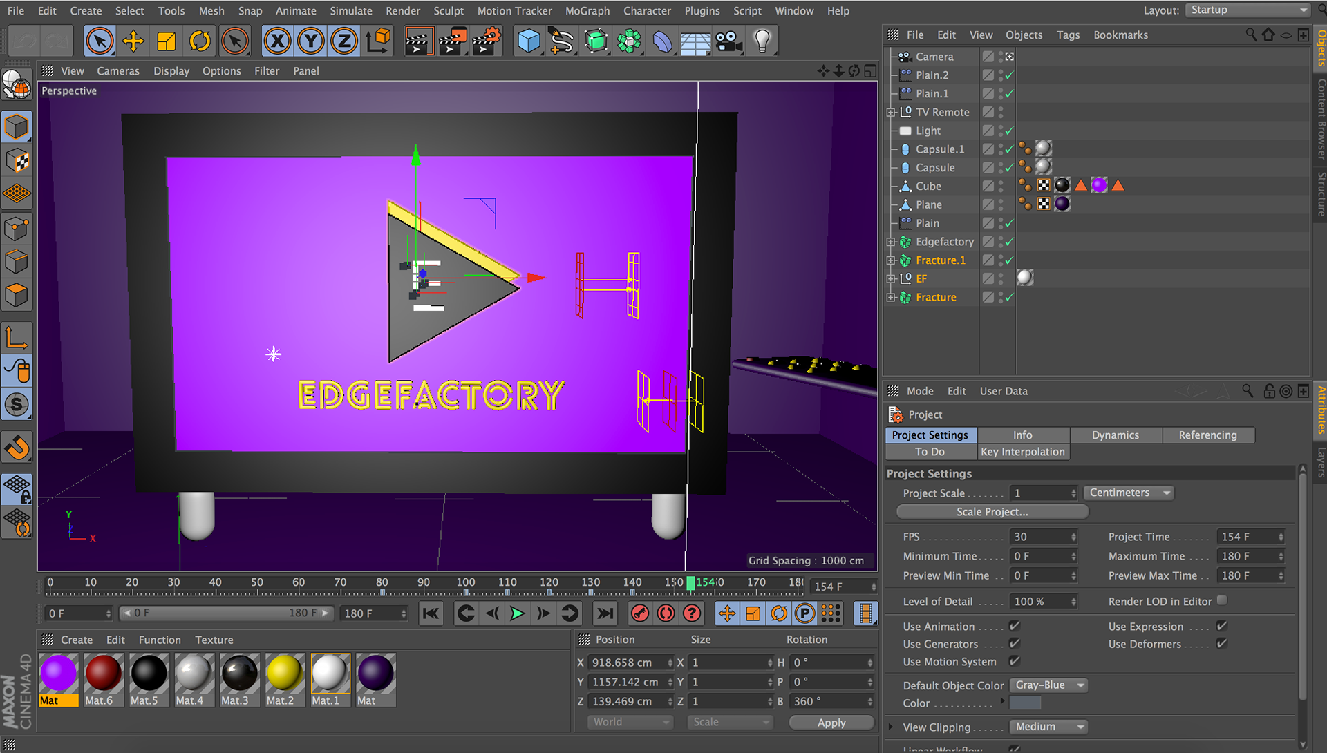The image size is (1327, 753).
Task: Disable the Use Animation checkbox
Action: point(1014,626)
